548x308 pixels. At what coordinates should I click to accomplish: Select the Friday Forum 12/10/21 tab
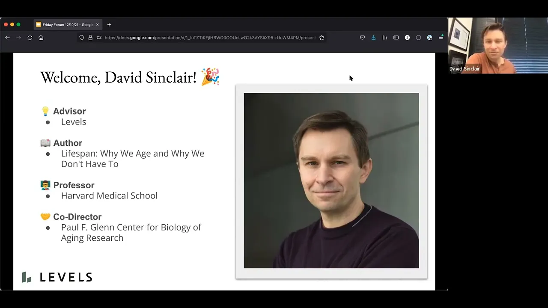click(x=68, y=25)
